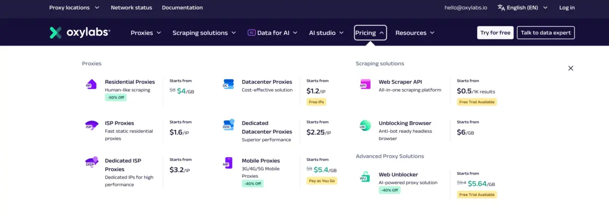The height and width of the screenshot is (216, 609).
Task: Click Talk to data expert button
Action: 546,33
